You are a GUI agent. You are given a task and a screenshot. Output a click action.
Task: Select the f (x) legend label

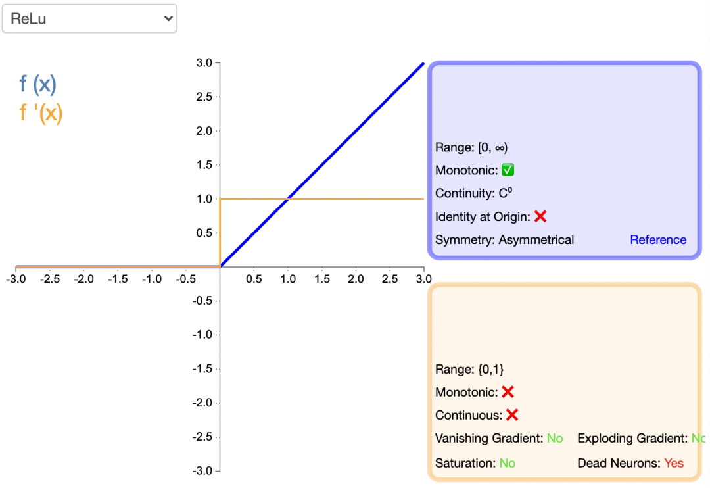coord(38,84)
